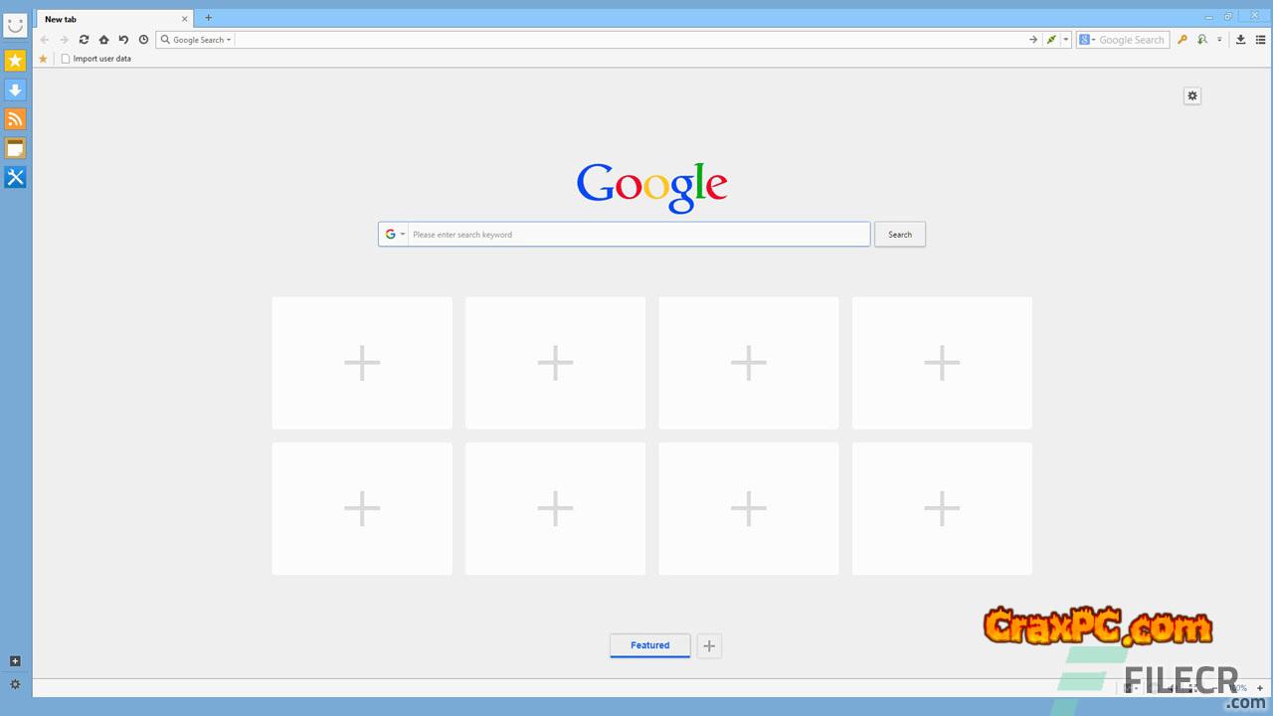1273x716 pixels.
Task: Focus the 'Please enter search keyword' field
Action: (x=639, y=235)
